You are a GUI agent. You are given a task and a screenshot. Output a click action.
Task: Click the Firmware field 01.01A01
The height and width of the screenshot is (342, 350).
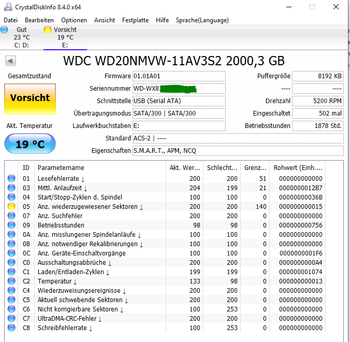[x=179, y=76]
